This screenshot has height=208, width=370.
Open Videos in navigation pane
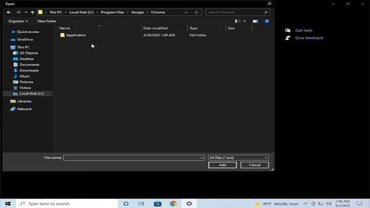pyautogui.click(x=25, y=88)
